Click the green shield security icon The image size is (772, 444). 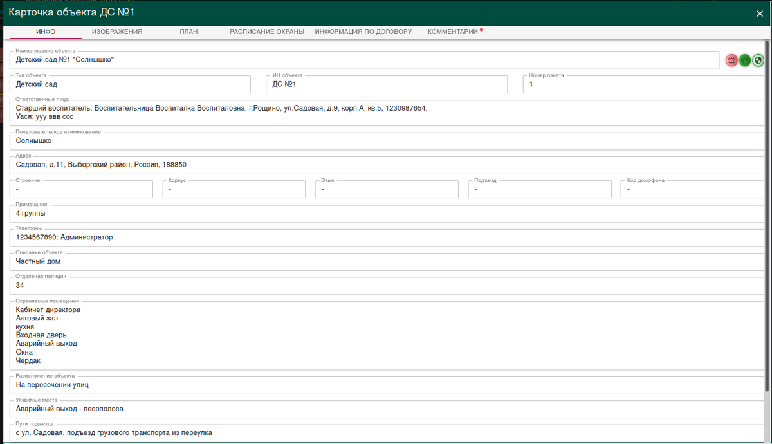tap(758, 60)
